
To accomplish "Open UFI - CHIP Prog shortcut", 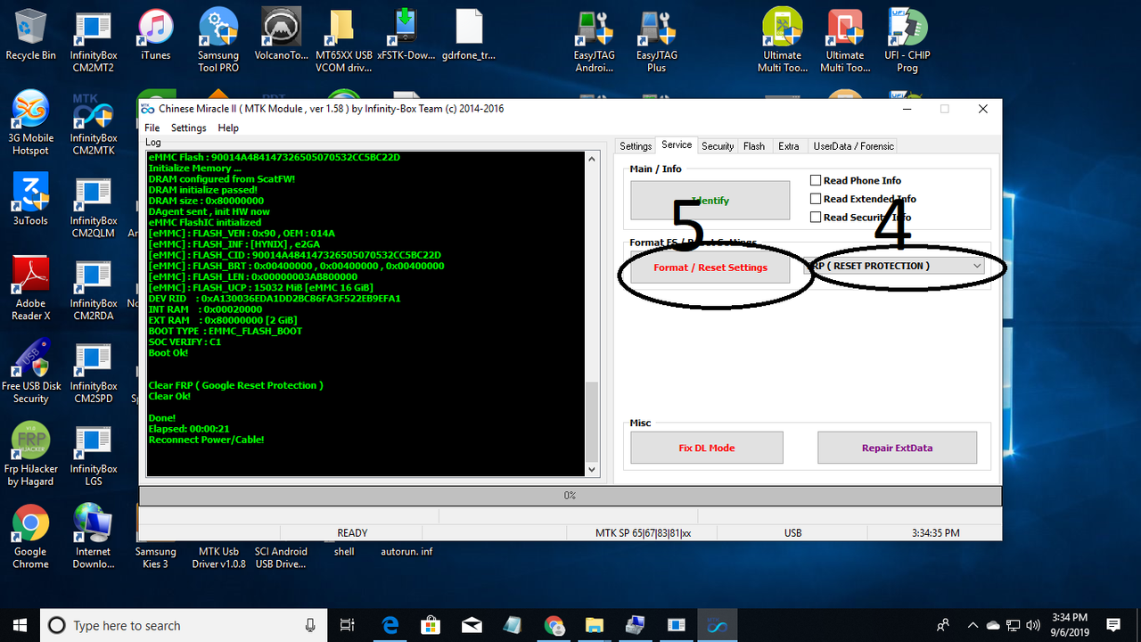I will tap(907, 42).
